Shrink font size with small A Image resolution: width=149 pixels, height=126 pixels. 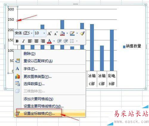click(x=56, y=34)
